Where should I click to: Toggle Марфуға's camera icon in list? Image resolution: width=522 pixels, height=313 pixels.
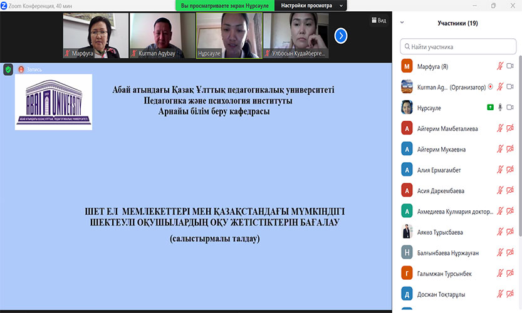(x=510, y=66)
